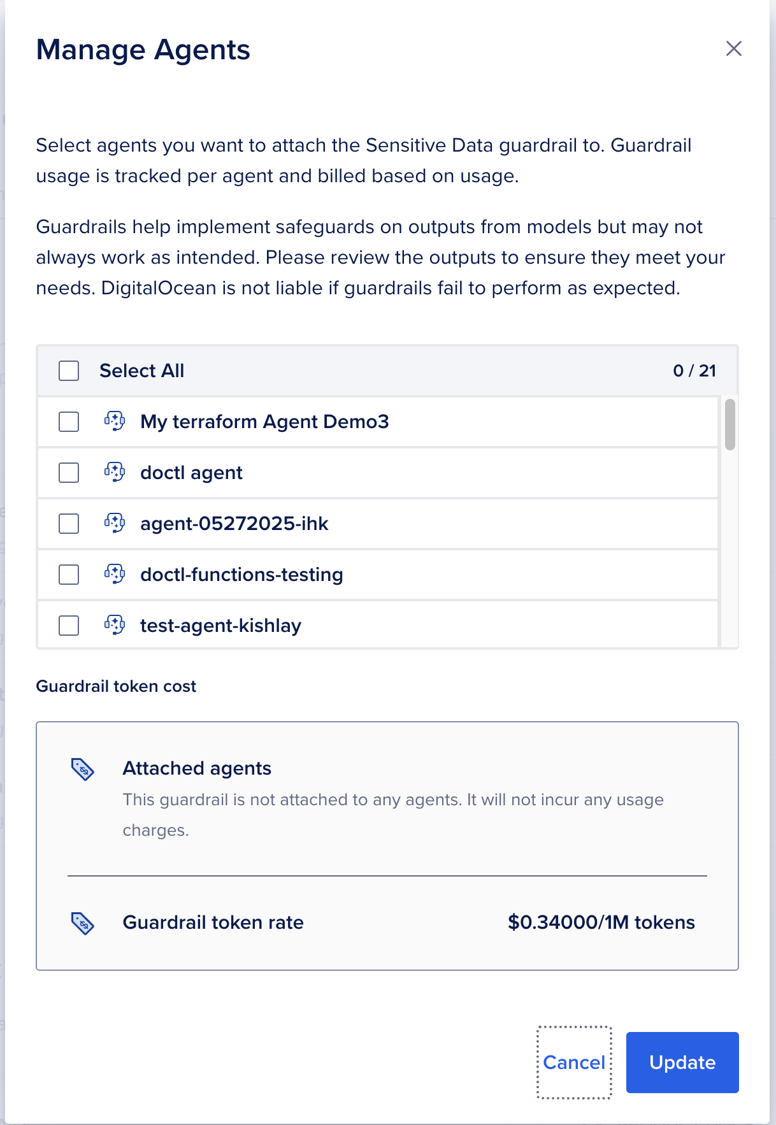The height and width of the screenshot is (1125, 776).
Task: Mark the test-agent-kishlay checkbox
Action: [69, 626]
